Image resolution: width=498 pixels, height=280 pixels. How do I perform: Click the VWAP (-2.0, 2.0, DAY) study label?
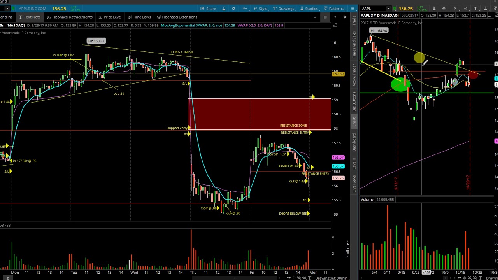click(x=255, y=25)
